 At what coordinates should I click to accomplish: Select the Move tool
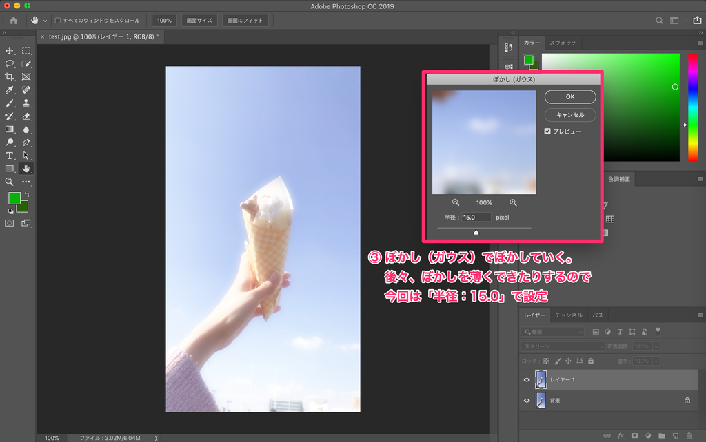[9, 51]
